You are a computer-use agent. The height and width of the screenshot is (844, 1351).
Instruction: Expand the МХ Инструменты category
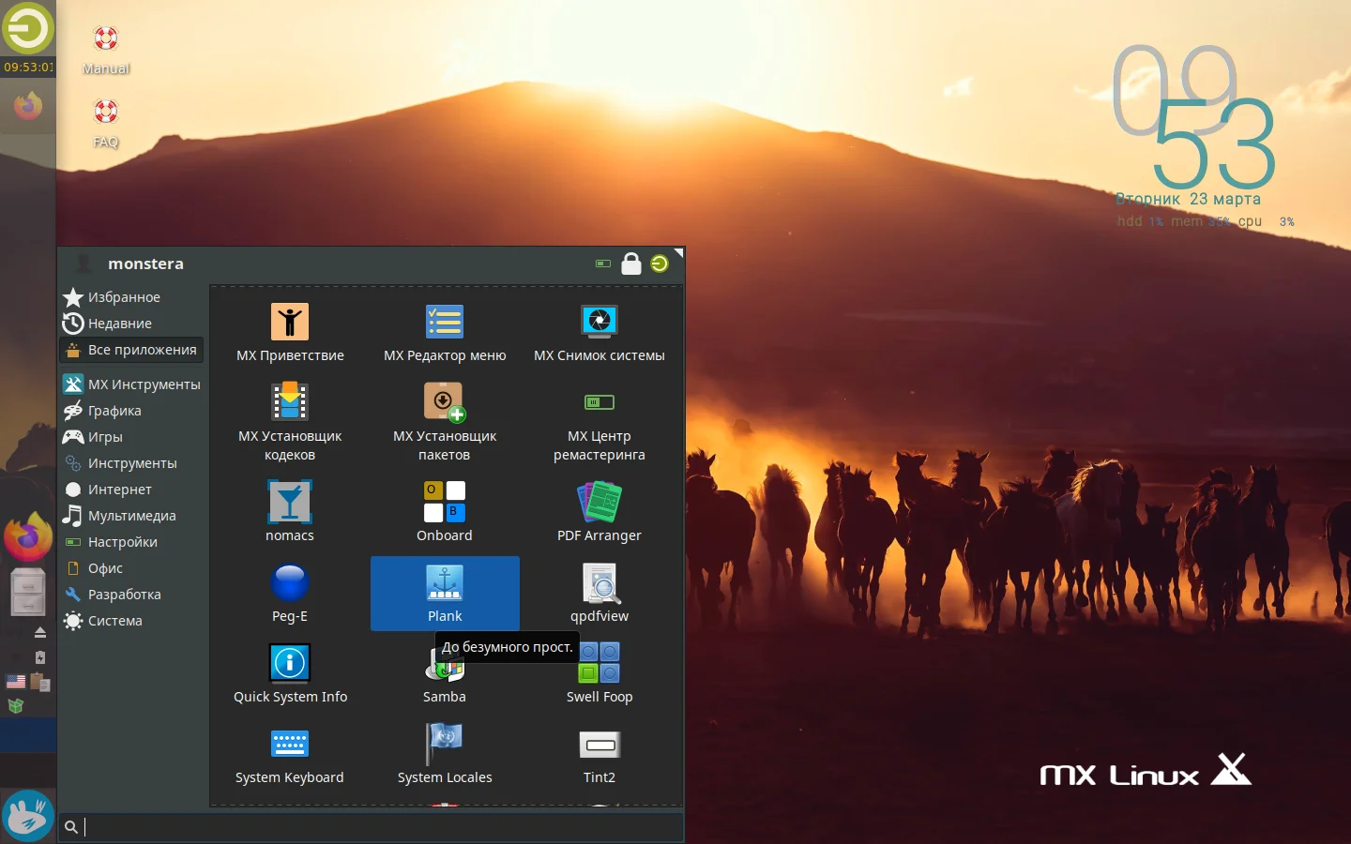point(132,384)
